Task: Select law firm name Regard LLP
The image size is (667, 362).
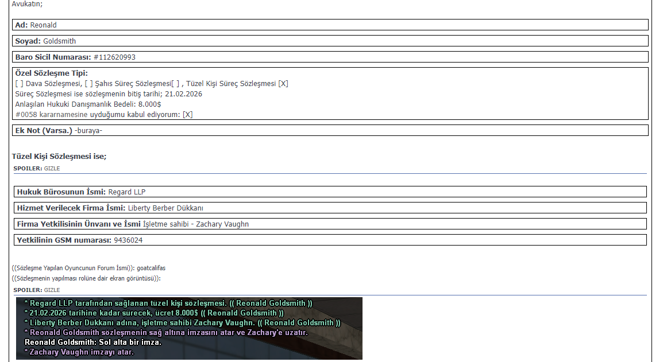Action: pos(127,192)
